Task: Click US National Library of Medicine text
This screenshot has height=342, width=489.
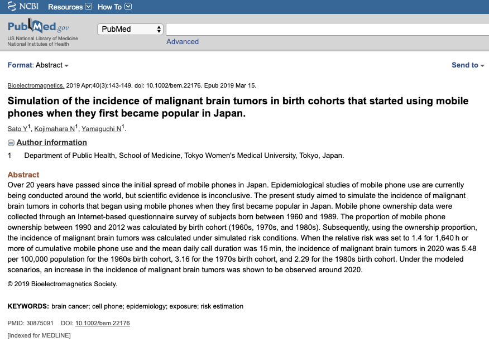Action: click(x=43, y=38)
